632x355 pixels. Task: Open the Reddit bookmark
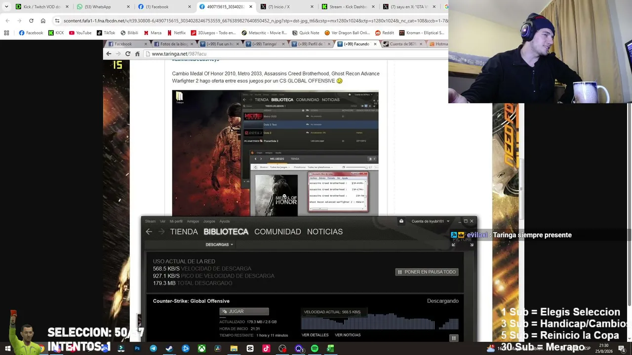coord(385,33)
